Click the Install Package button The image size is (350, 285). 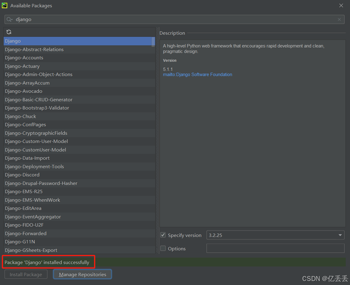tap(26, 274)
